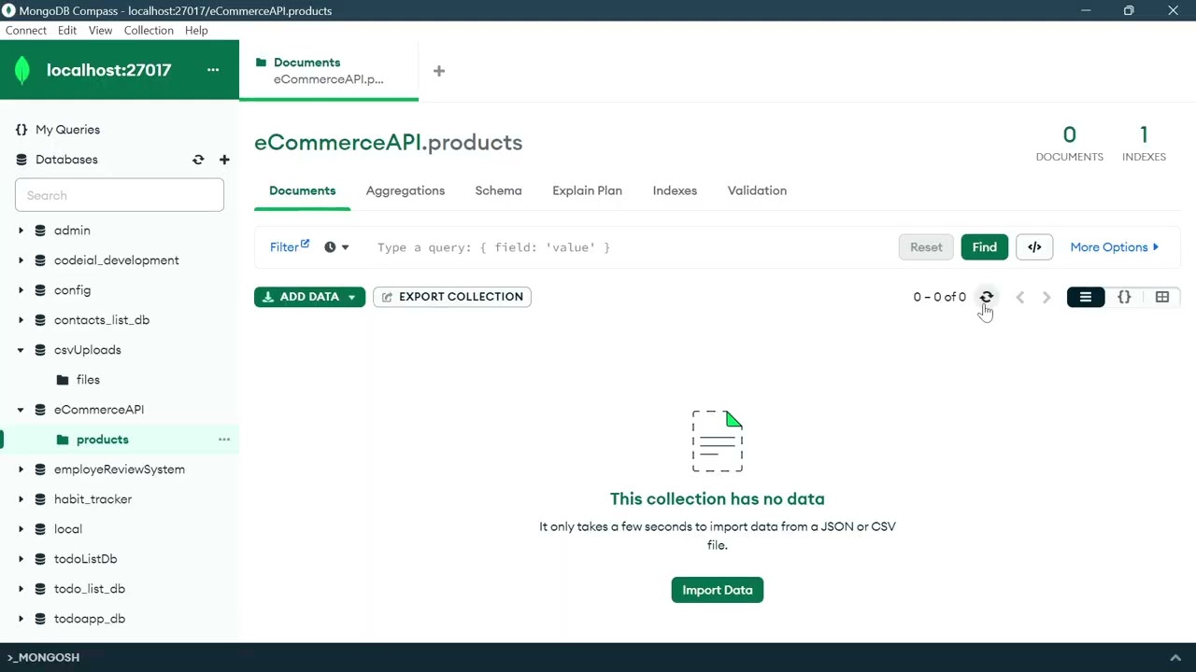The height and width of the screenshot is (672, 1196).
Task: Focus the sidebar Search field
Action: pos(120,195)
